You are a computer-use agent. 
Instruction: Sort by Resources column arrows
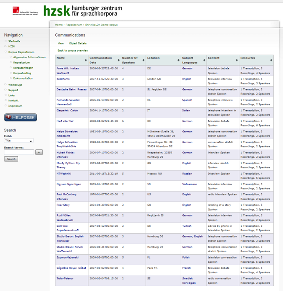[271, 60]
